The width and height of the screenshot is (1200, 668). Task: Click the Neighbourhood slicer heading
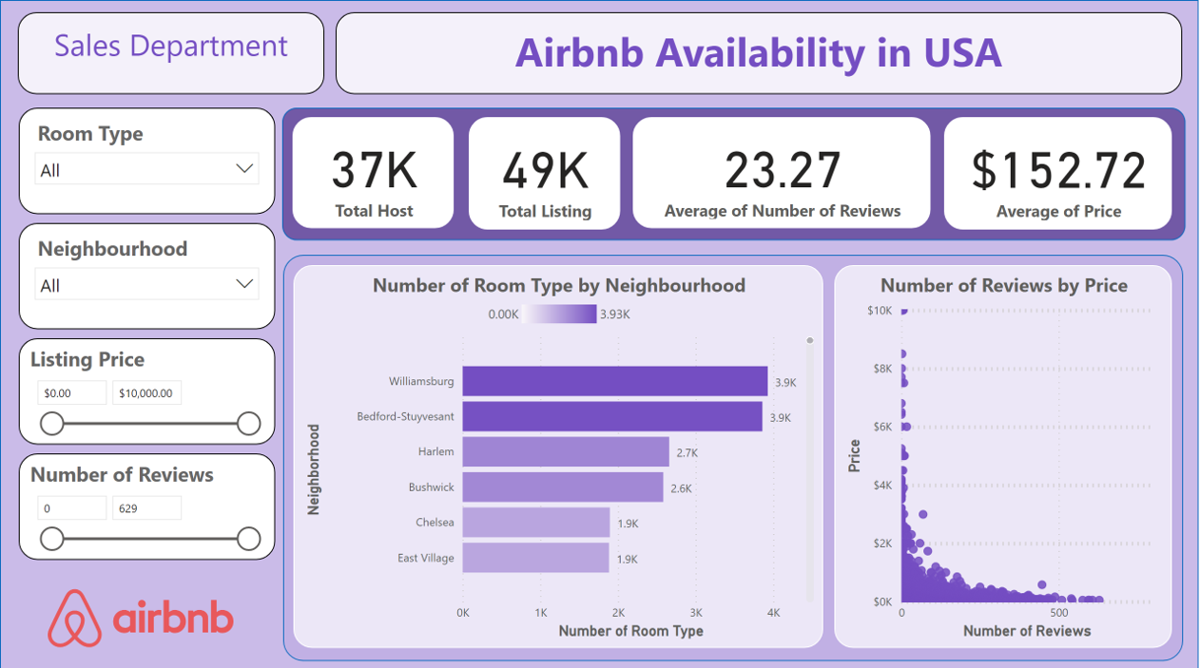(112, 249)
